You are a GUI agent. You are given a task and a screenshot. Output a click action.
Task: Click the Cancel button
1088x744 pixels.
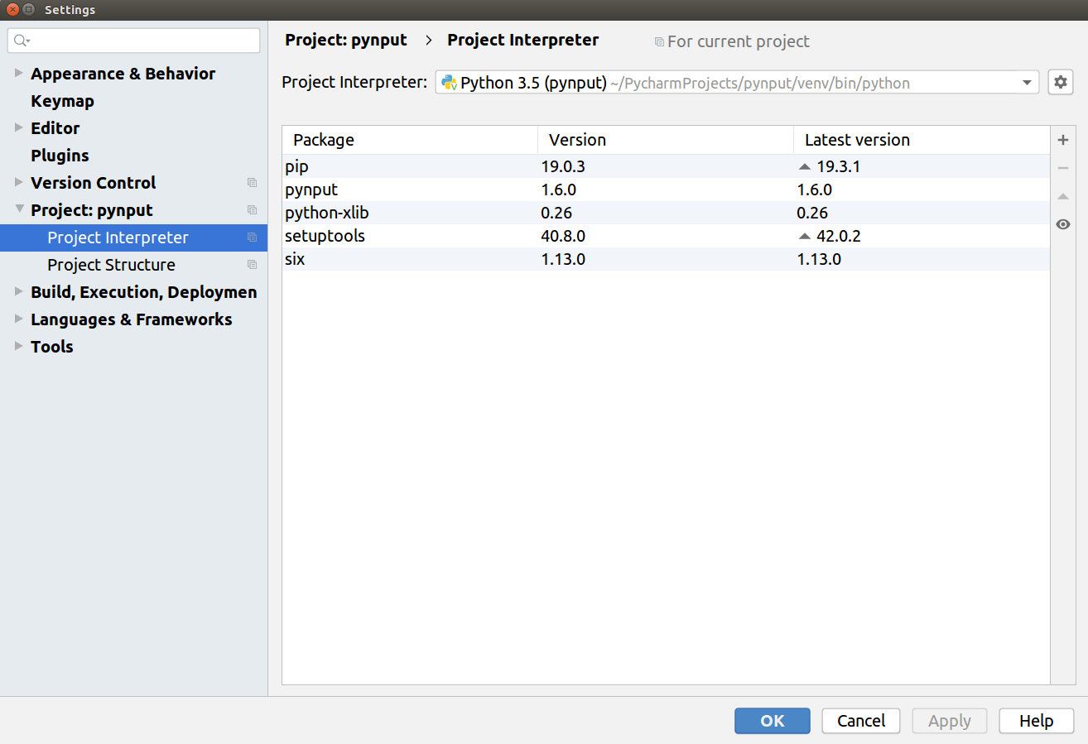[861, 721]
